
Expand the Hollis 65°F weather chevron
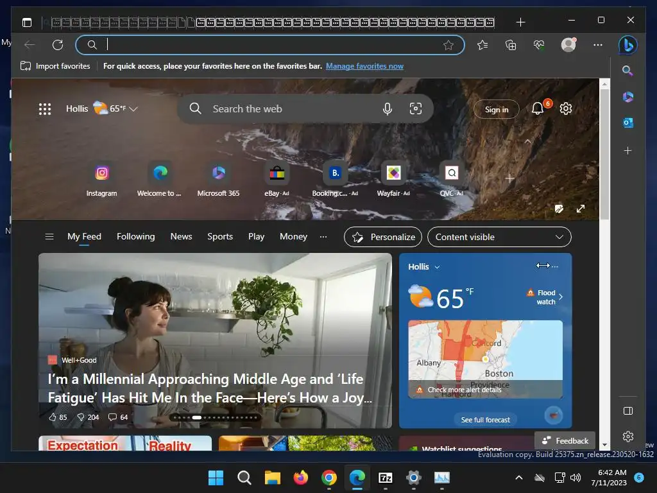pyautogui.click(x=133, y=109)
